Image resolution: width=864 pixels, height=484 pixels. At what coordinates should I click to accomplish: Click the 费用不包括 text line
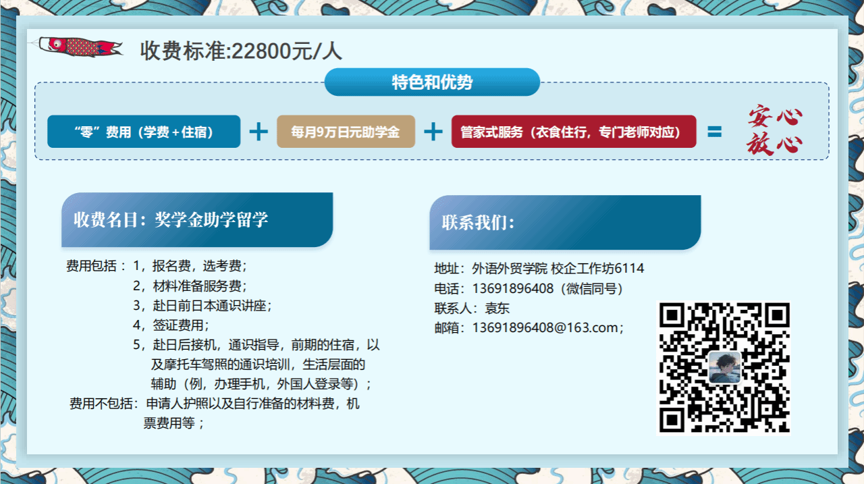215,404
